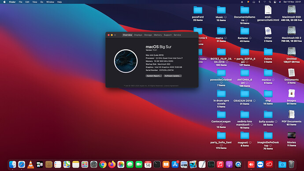The image size is (304, 171).
Task: Click the Bluetooth status icon
Action: [x=259, y=2]
